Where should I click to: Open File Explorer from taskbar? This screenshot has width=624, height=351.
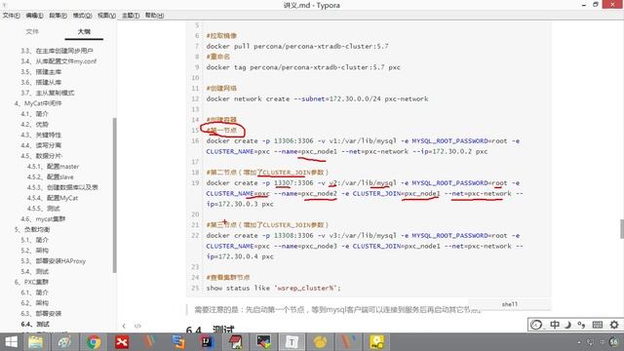pos(36,342)
